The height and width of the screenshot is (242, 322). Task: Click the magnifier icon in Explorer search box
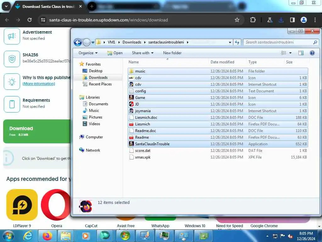315,42
